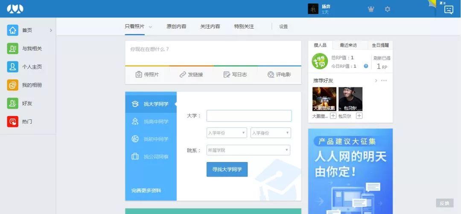Select 找公司同事 option
This screenshot has height=214, width=461.
(151, 157)
